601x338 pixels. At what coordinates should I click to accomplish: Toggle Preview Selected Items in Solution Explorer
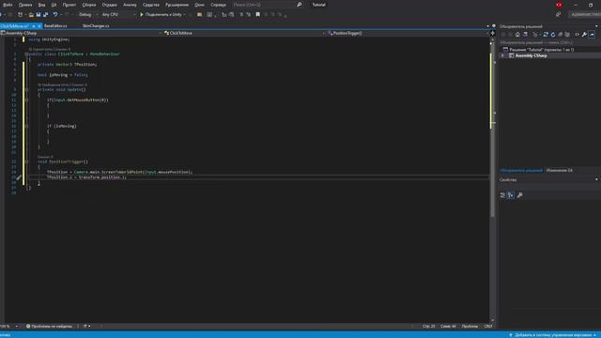pyautogui.click(x=592, y=35)
